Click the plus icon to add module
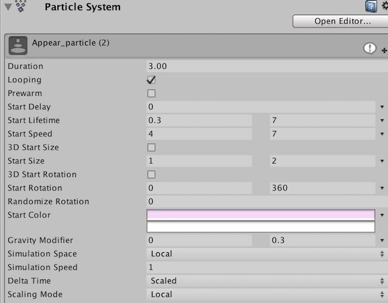This screenshot has width=388, height=303. [384, 50]
